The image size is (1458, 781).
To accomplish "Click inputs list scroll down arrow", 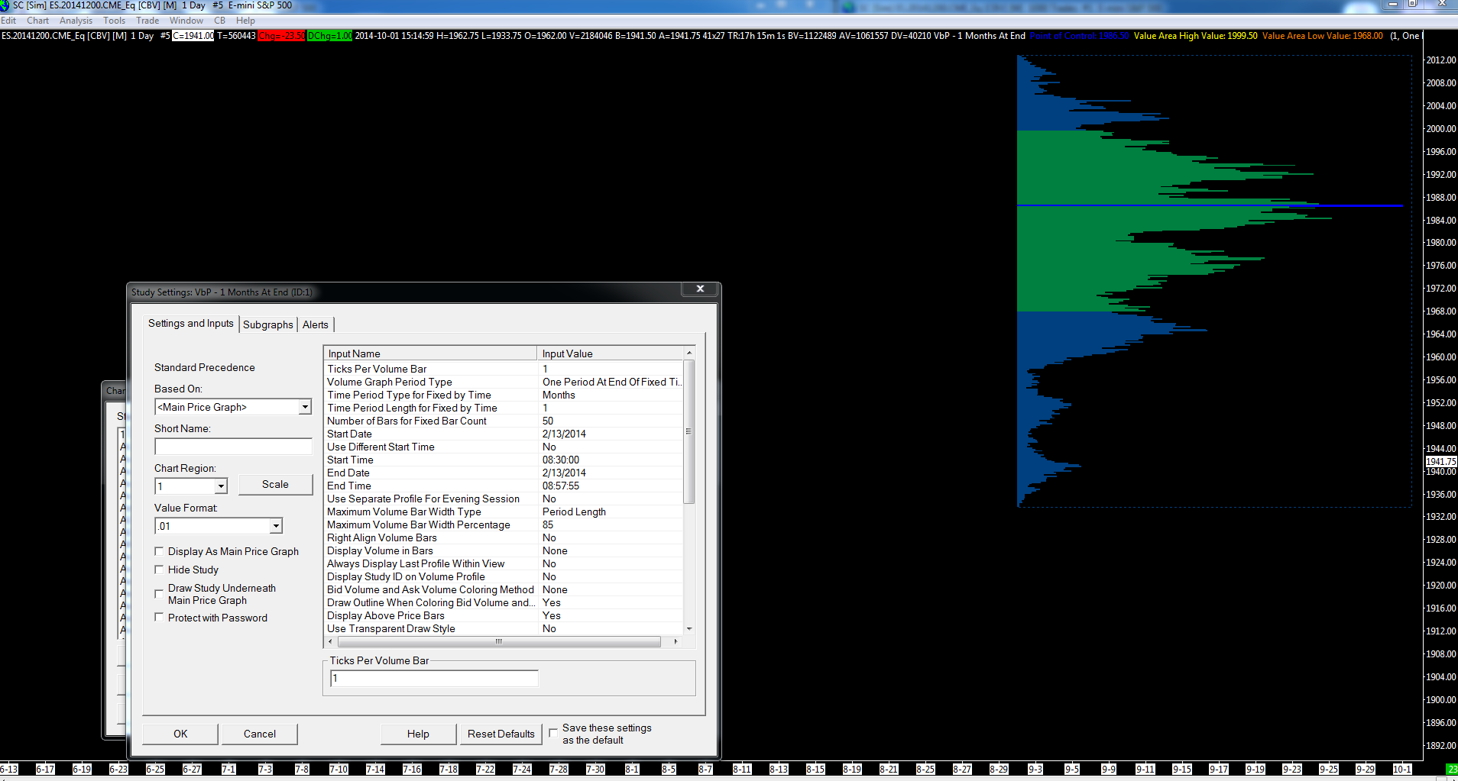I will tap(689, 629).
